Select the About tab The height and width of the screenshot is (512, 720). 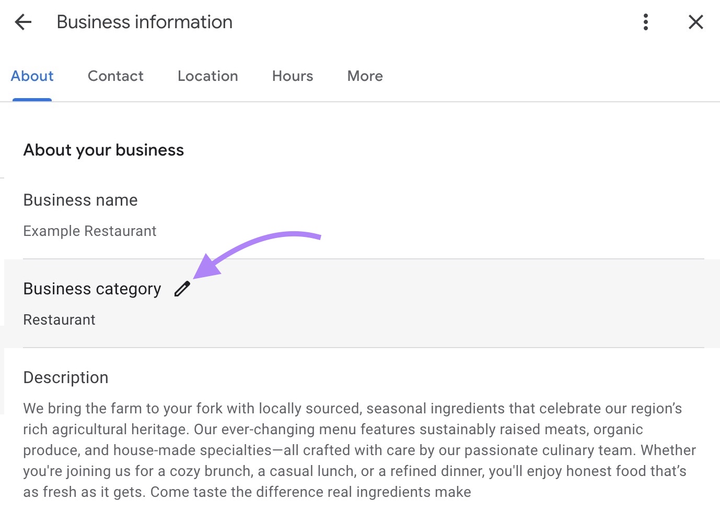coord(32,76)
